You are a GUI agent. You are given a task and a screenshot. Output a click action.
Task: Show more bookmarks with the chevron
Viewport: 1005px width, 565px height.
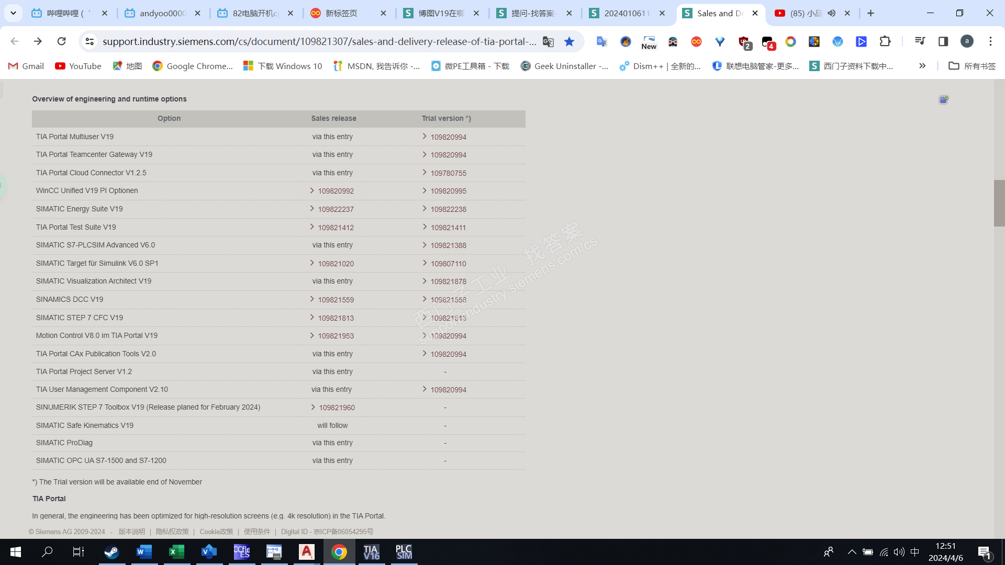(x=922, y=66)
